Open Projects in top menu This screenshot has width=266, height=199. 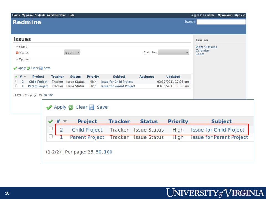click(x=40, y=15)
